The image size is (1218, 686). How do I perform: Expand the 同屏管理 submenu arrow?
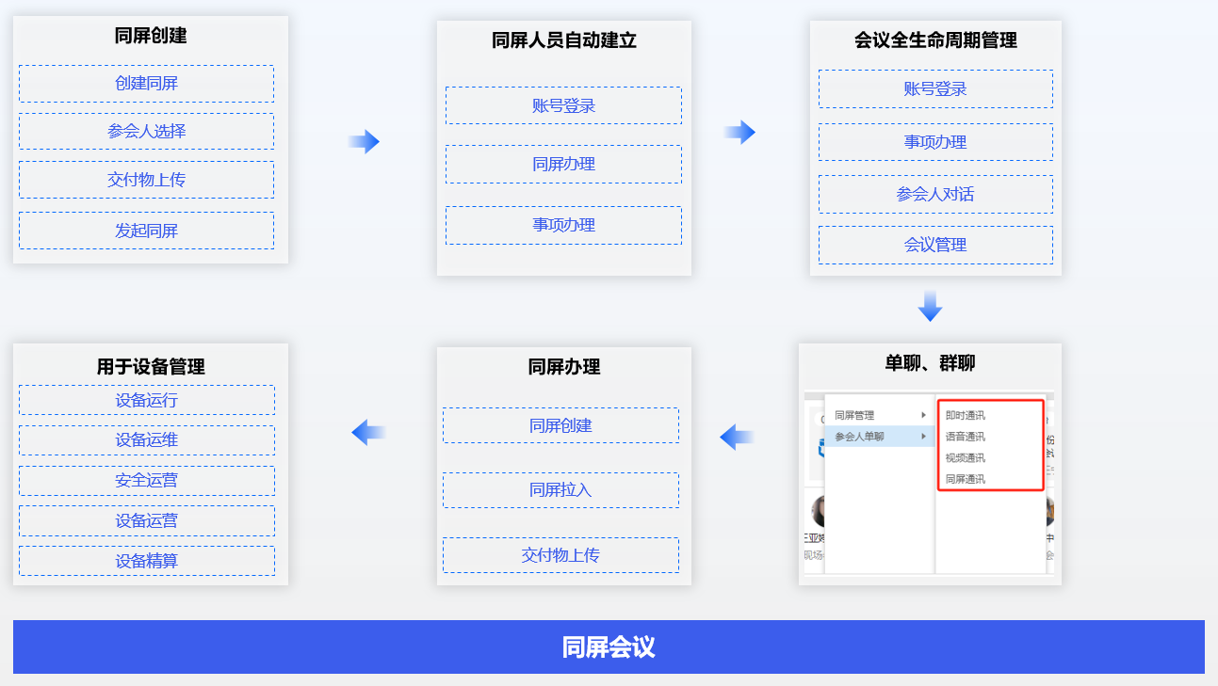923,415
